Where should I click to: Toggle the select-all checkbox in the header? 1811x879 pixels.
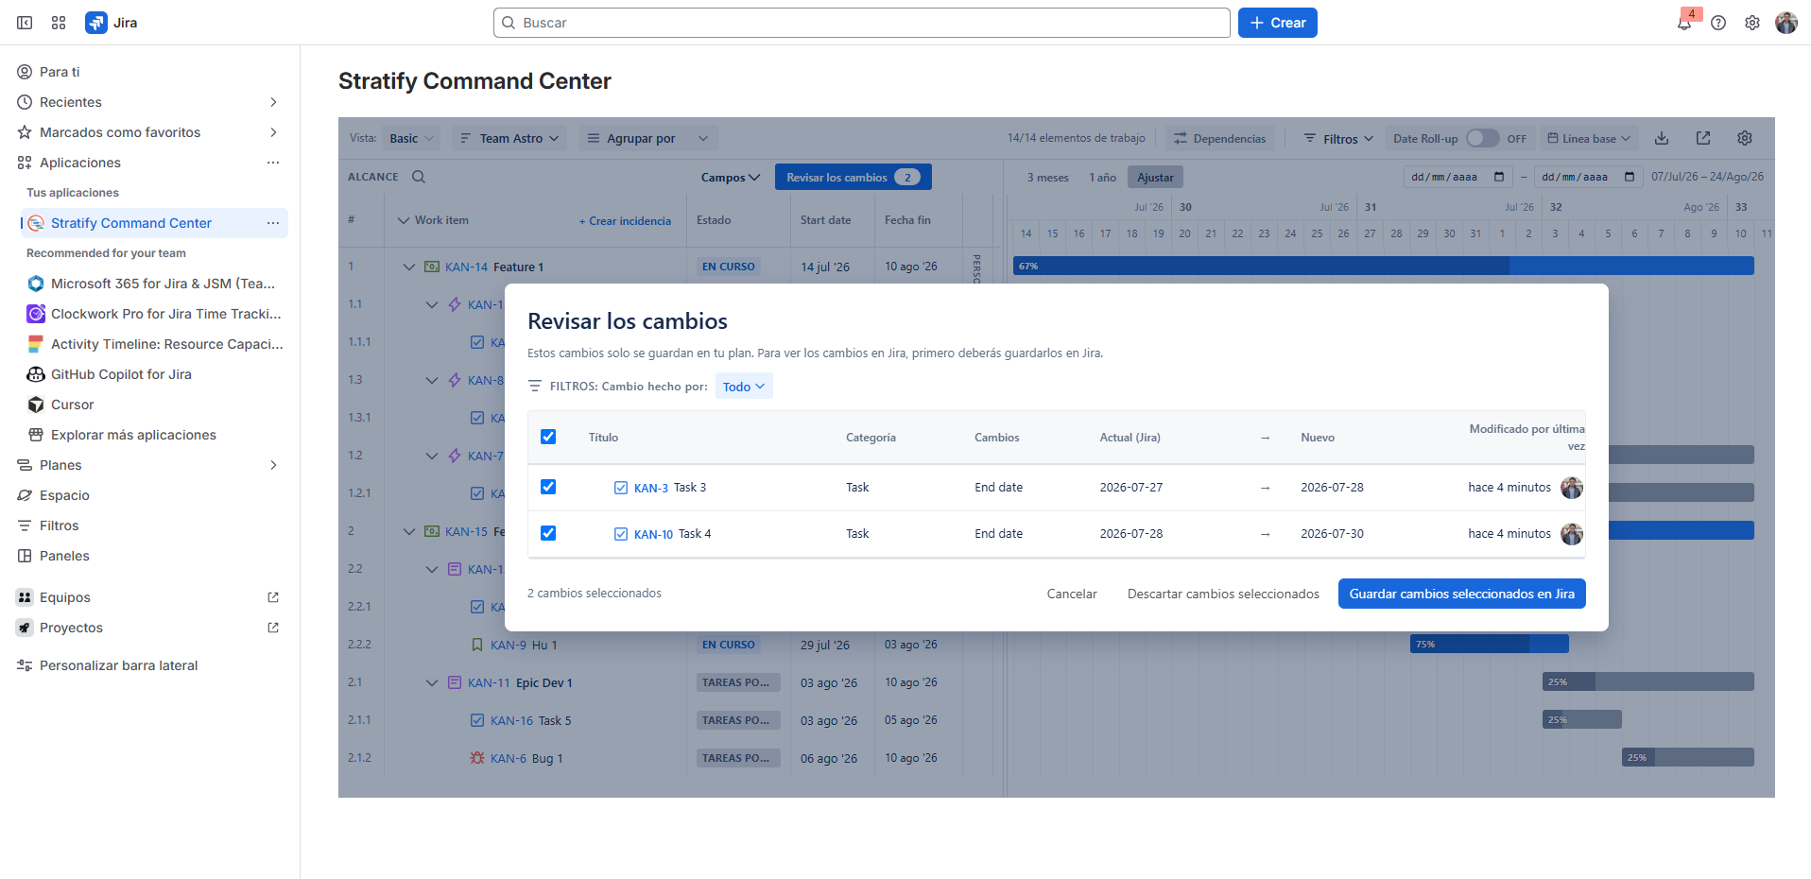548,437
